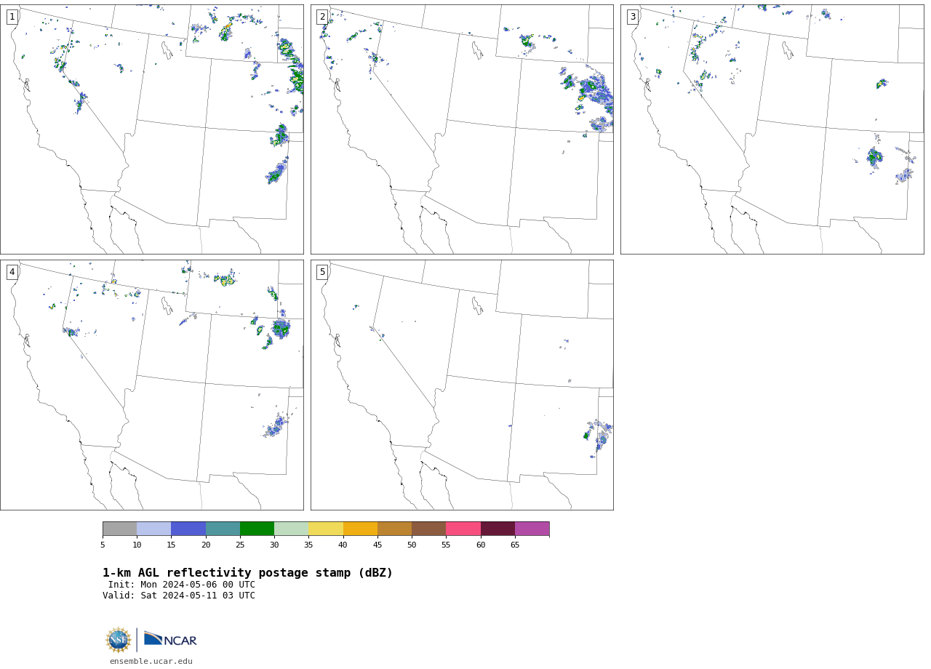931x669 pixels.
Task: Click the colorbar tick label 65
Action: 515,545
